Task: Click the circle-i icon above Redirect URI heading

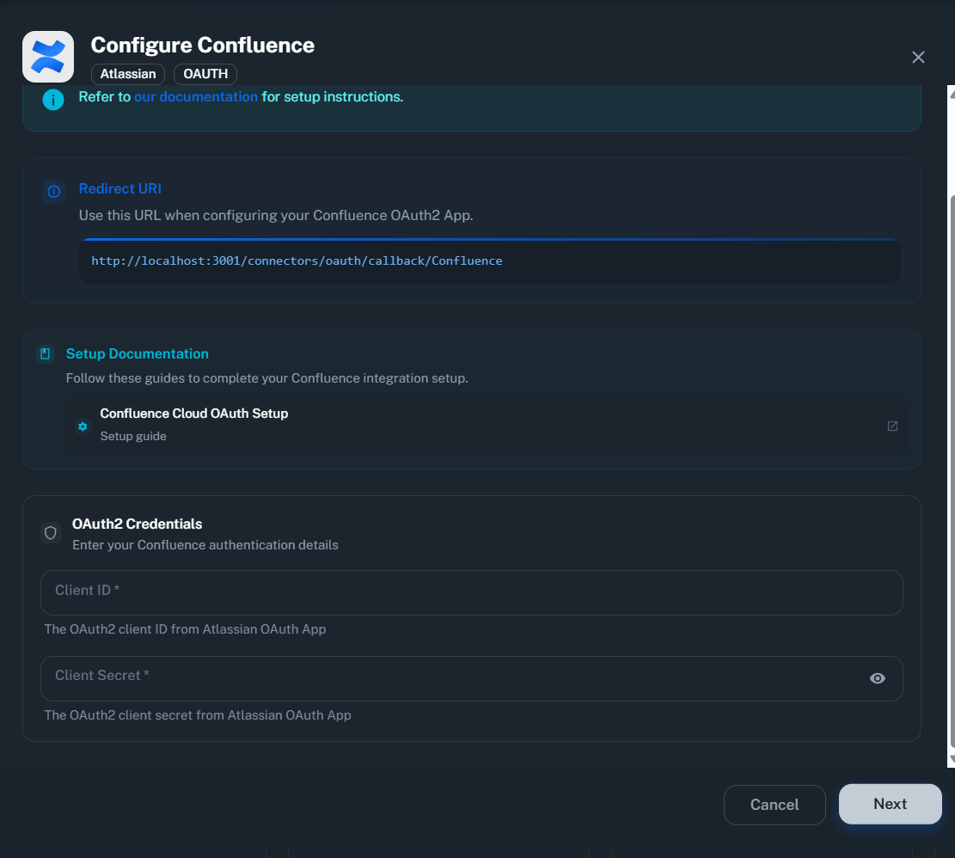Action: point(52,192)
